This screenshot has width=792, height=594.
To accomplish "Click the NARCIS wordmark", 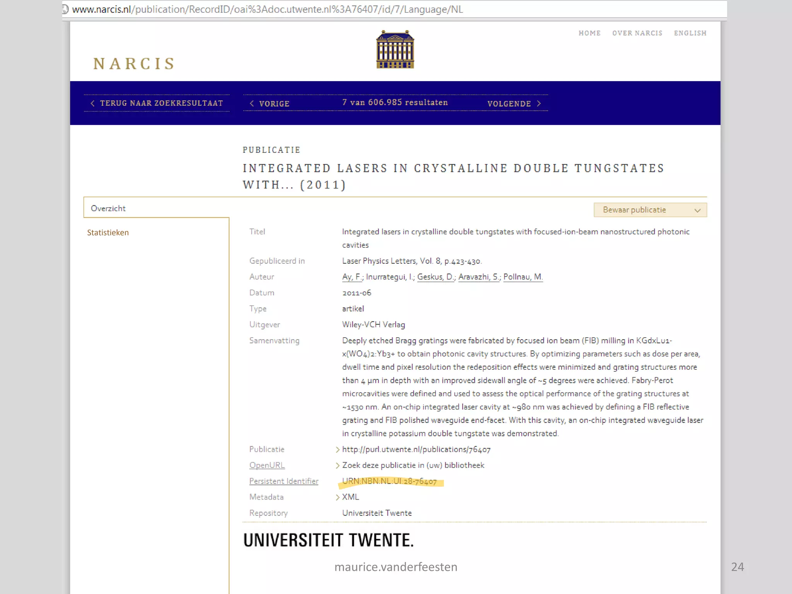I will coord(134,64).
